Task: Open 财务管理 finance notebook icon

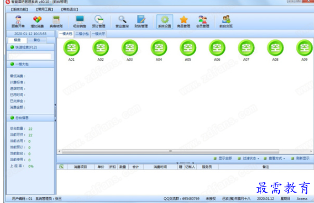Action: pos(141,22)
